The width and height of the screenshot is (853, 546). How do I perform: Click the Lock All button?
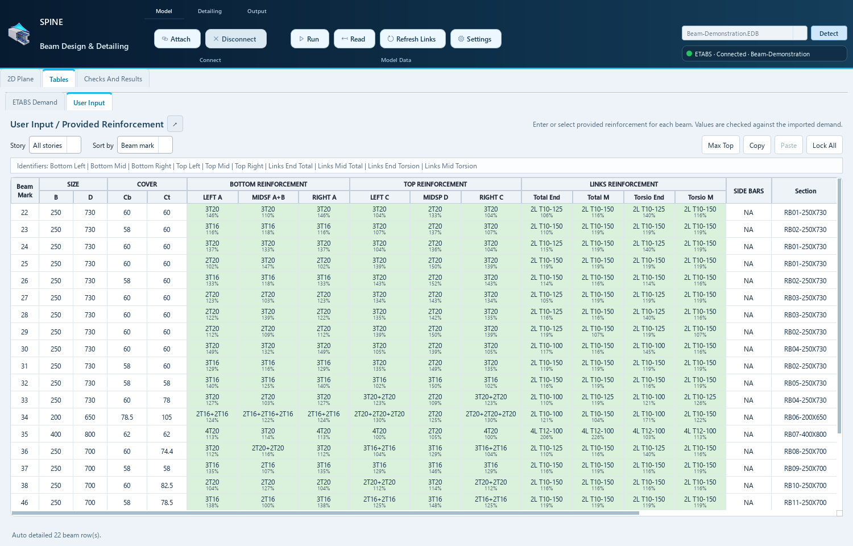(824, 145)
